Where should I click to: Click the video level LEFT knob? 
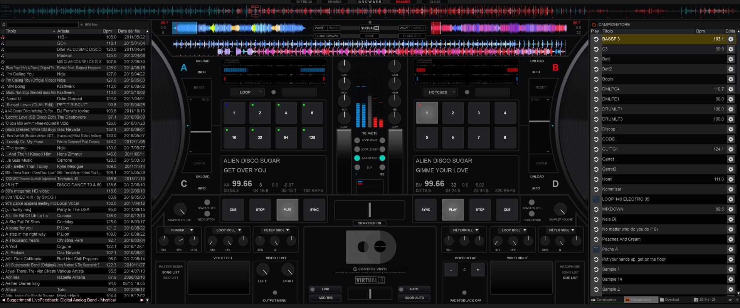tap(262, 270)
